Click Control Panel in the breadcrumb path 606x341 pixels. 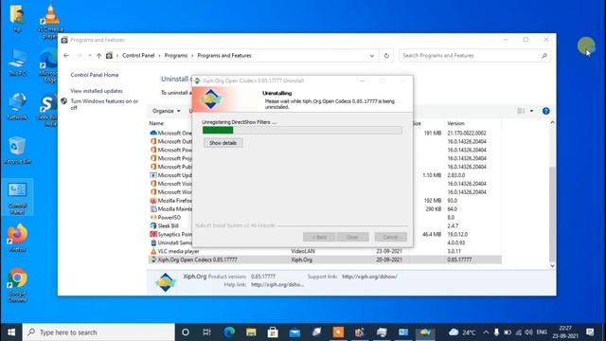tap(138, 56)
